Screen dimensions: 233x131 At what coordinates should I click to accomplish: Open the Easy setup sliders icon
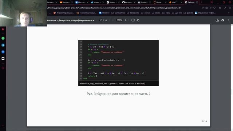point(230,8)
